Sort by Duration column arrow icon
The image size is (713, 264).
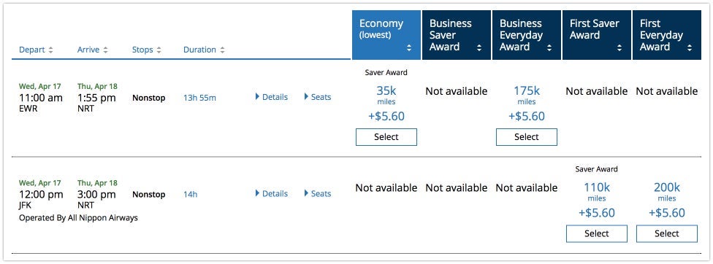(x=222, y=50)
